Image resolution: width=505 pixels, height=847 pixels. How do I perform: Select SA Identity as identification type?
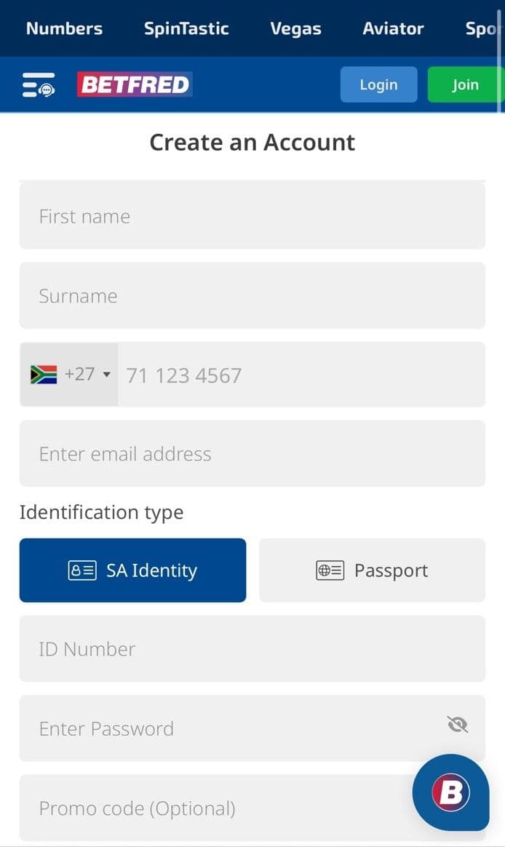(x=132, y=570)
